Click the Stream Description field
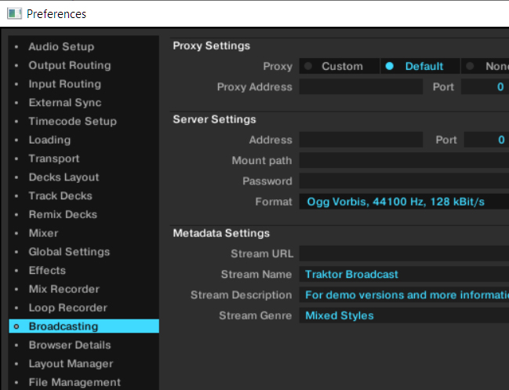 (x=402, y=295)
